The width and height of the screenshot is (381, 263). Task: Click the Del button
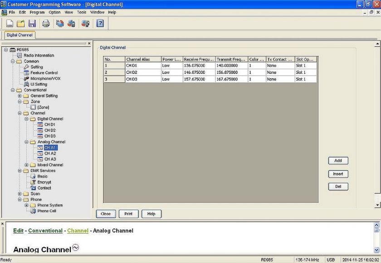[338, 186]
